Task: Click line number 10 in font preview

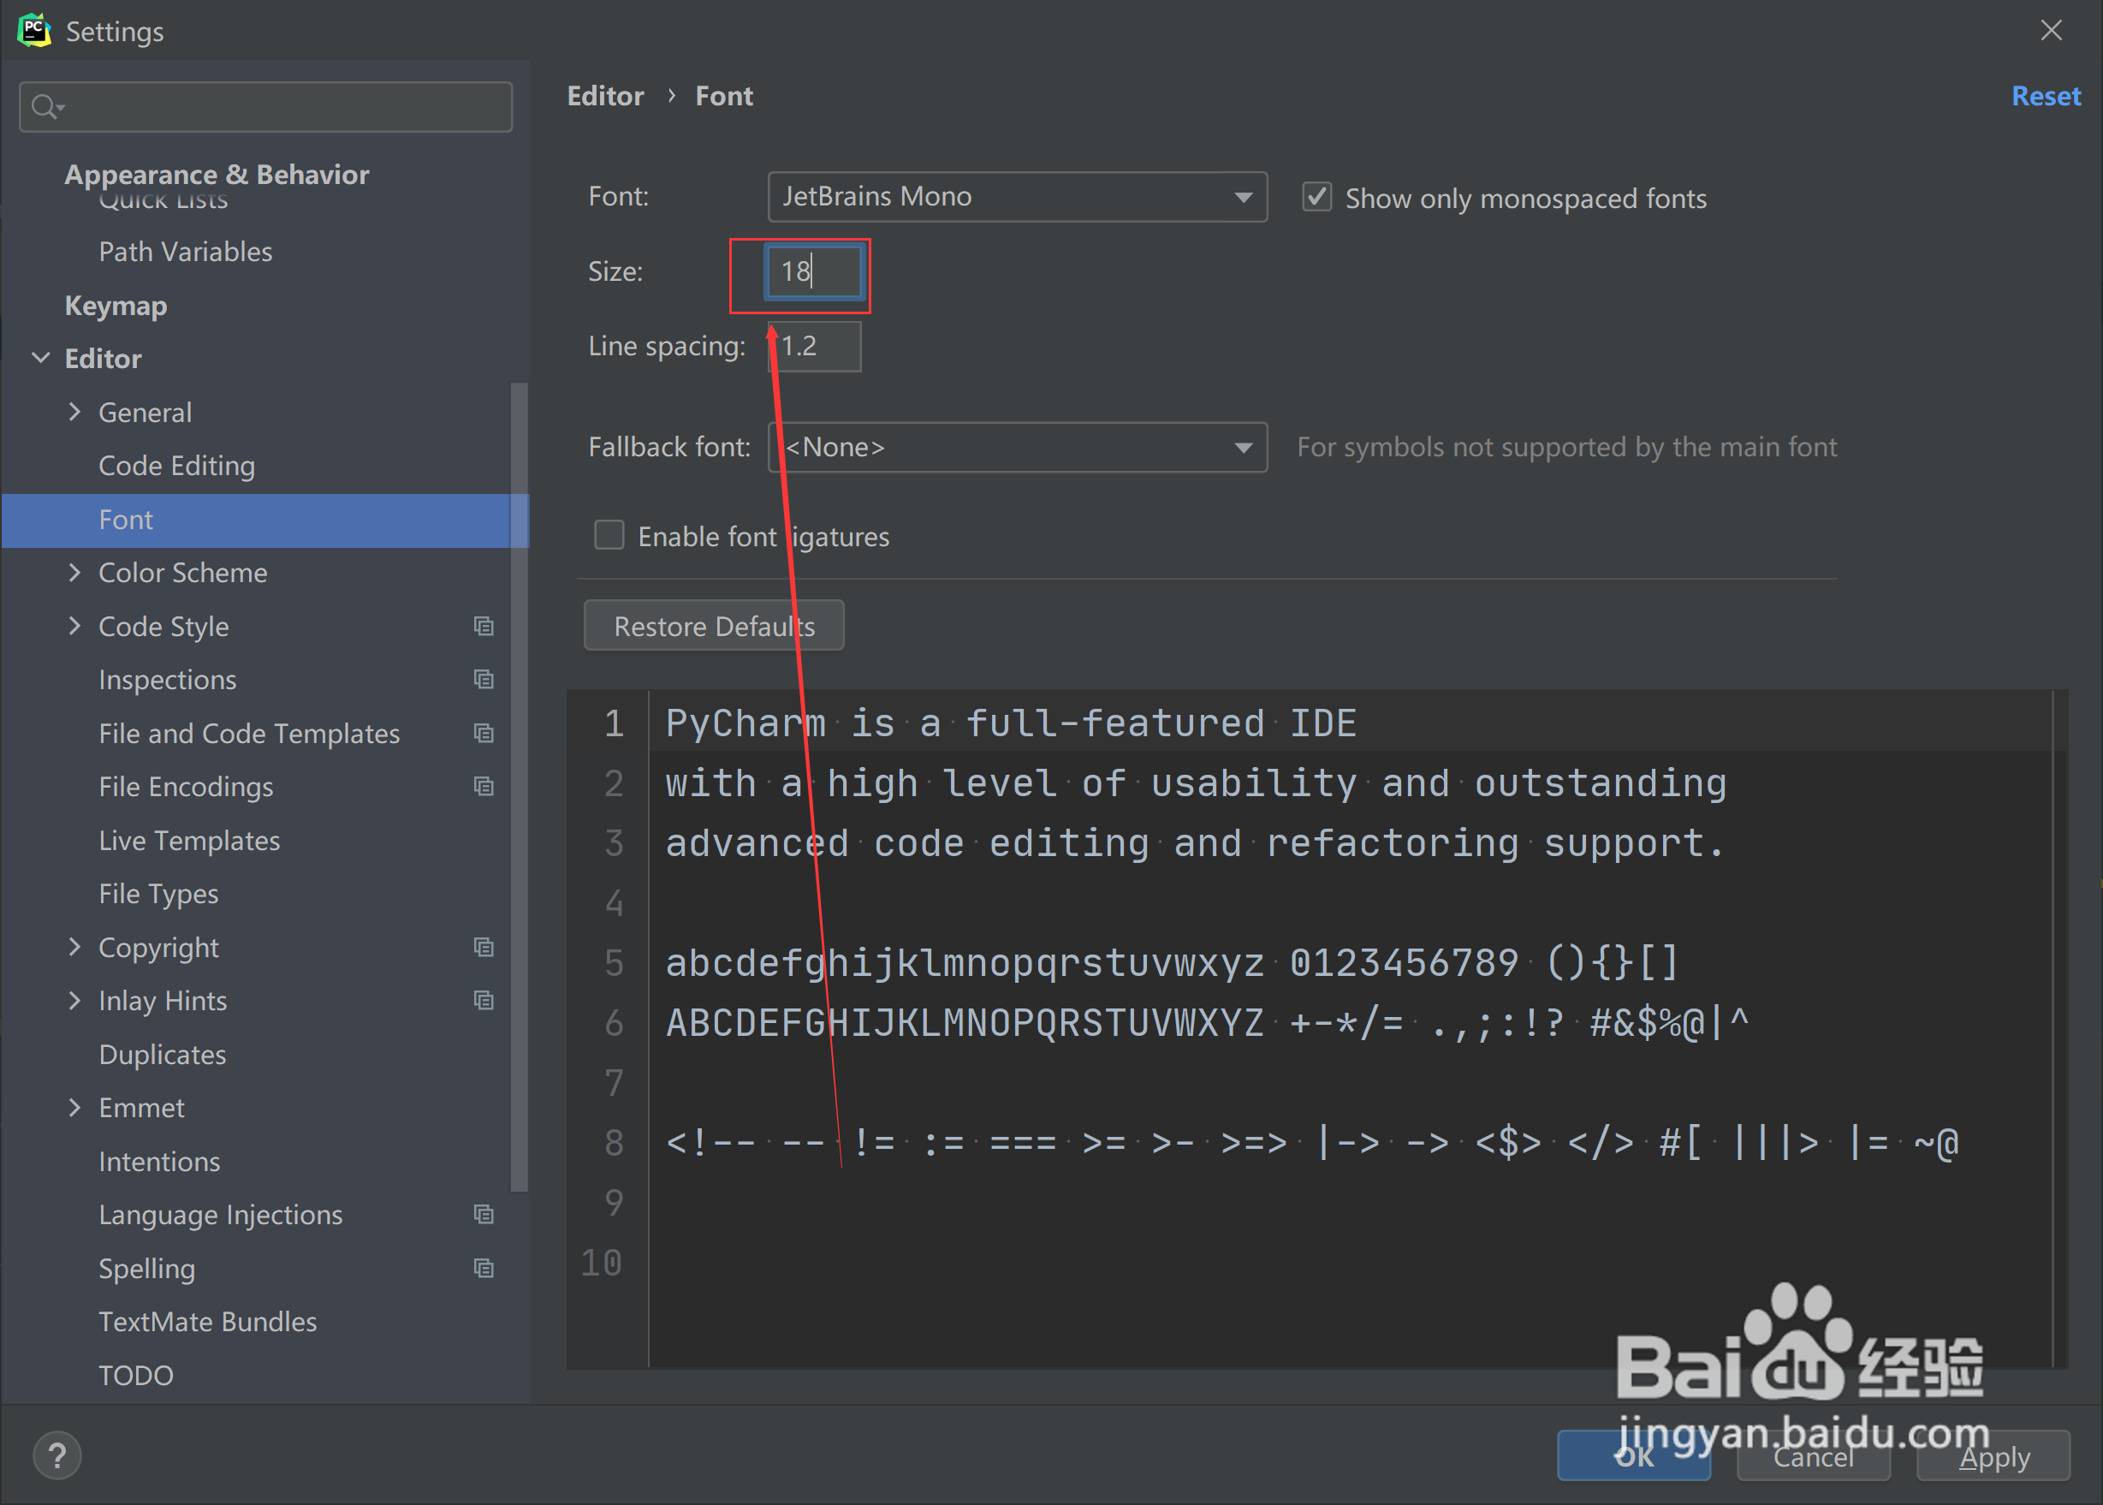Action: coord(601,1263)
